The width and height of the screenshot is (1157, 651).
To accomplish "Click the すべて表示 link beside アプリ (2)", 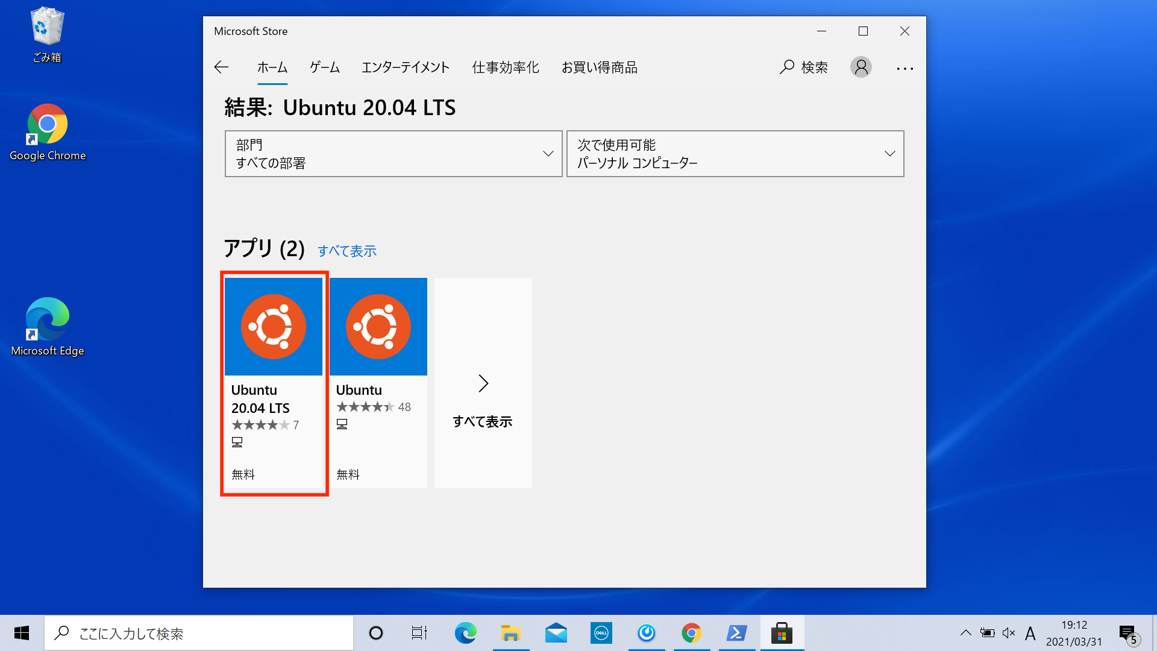I will (x=347, y=251).
